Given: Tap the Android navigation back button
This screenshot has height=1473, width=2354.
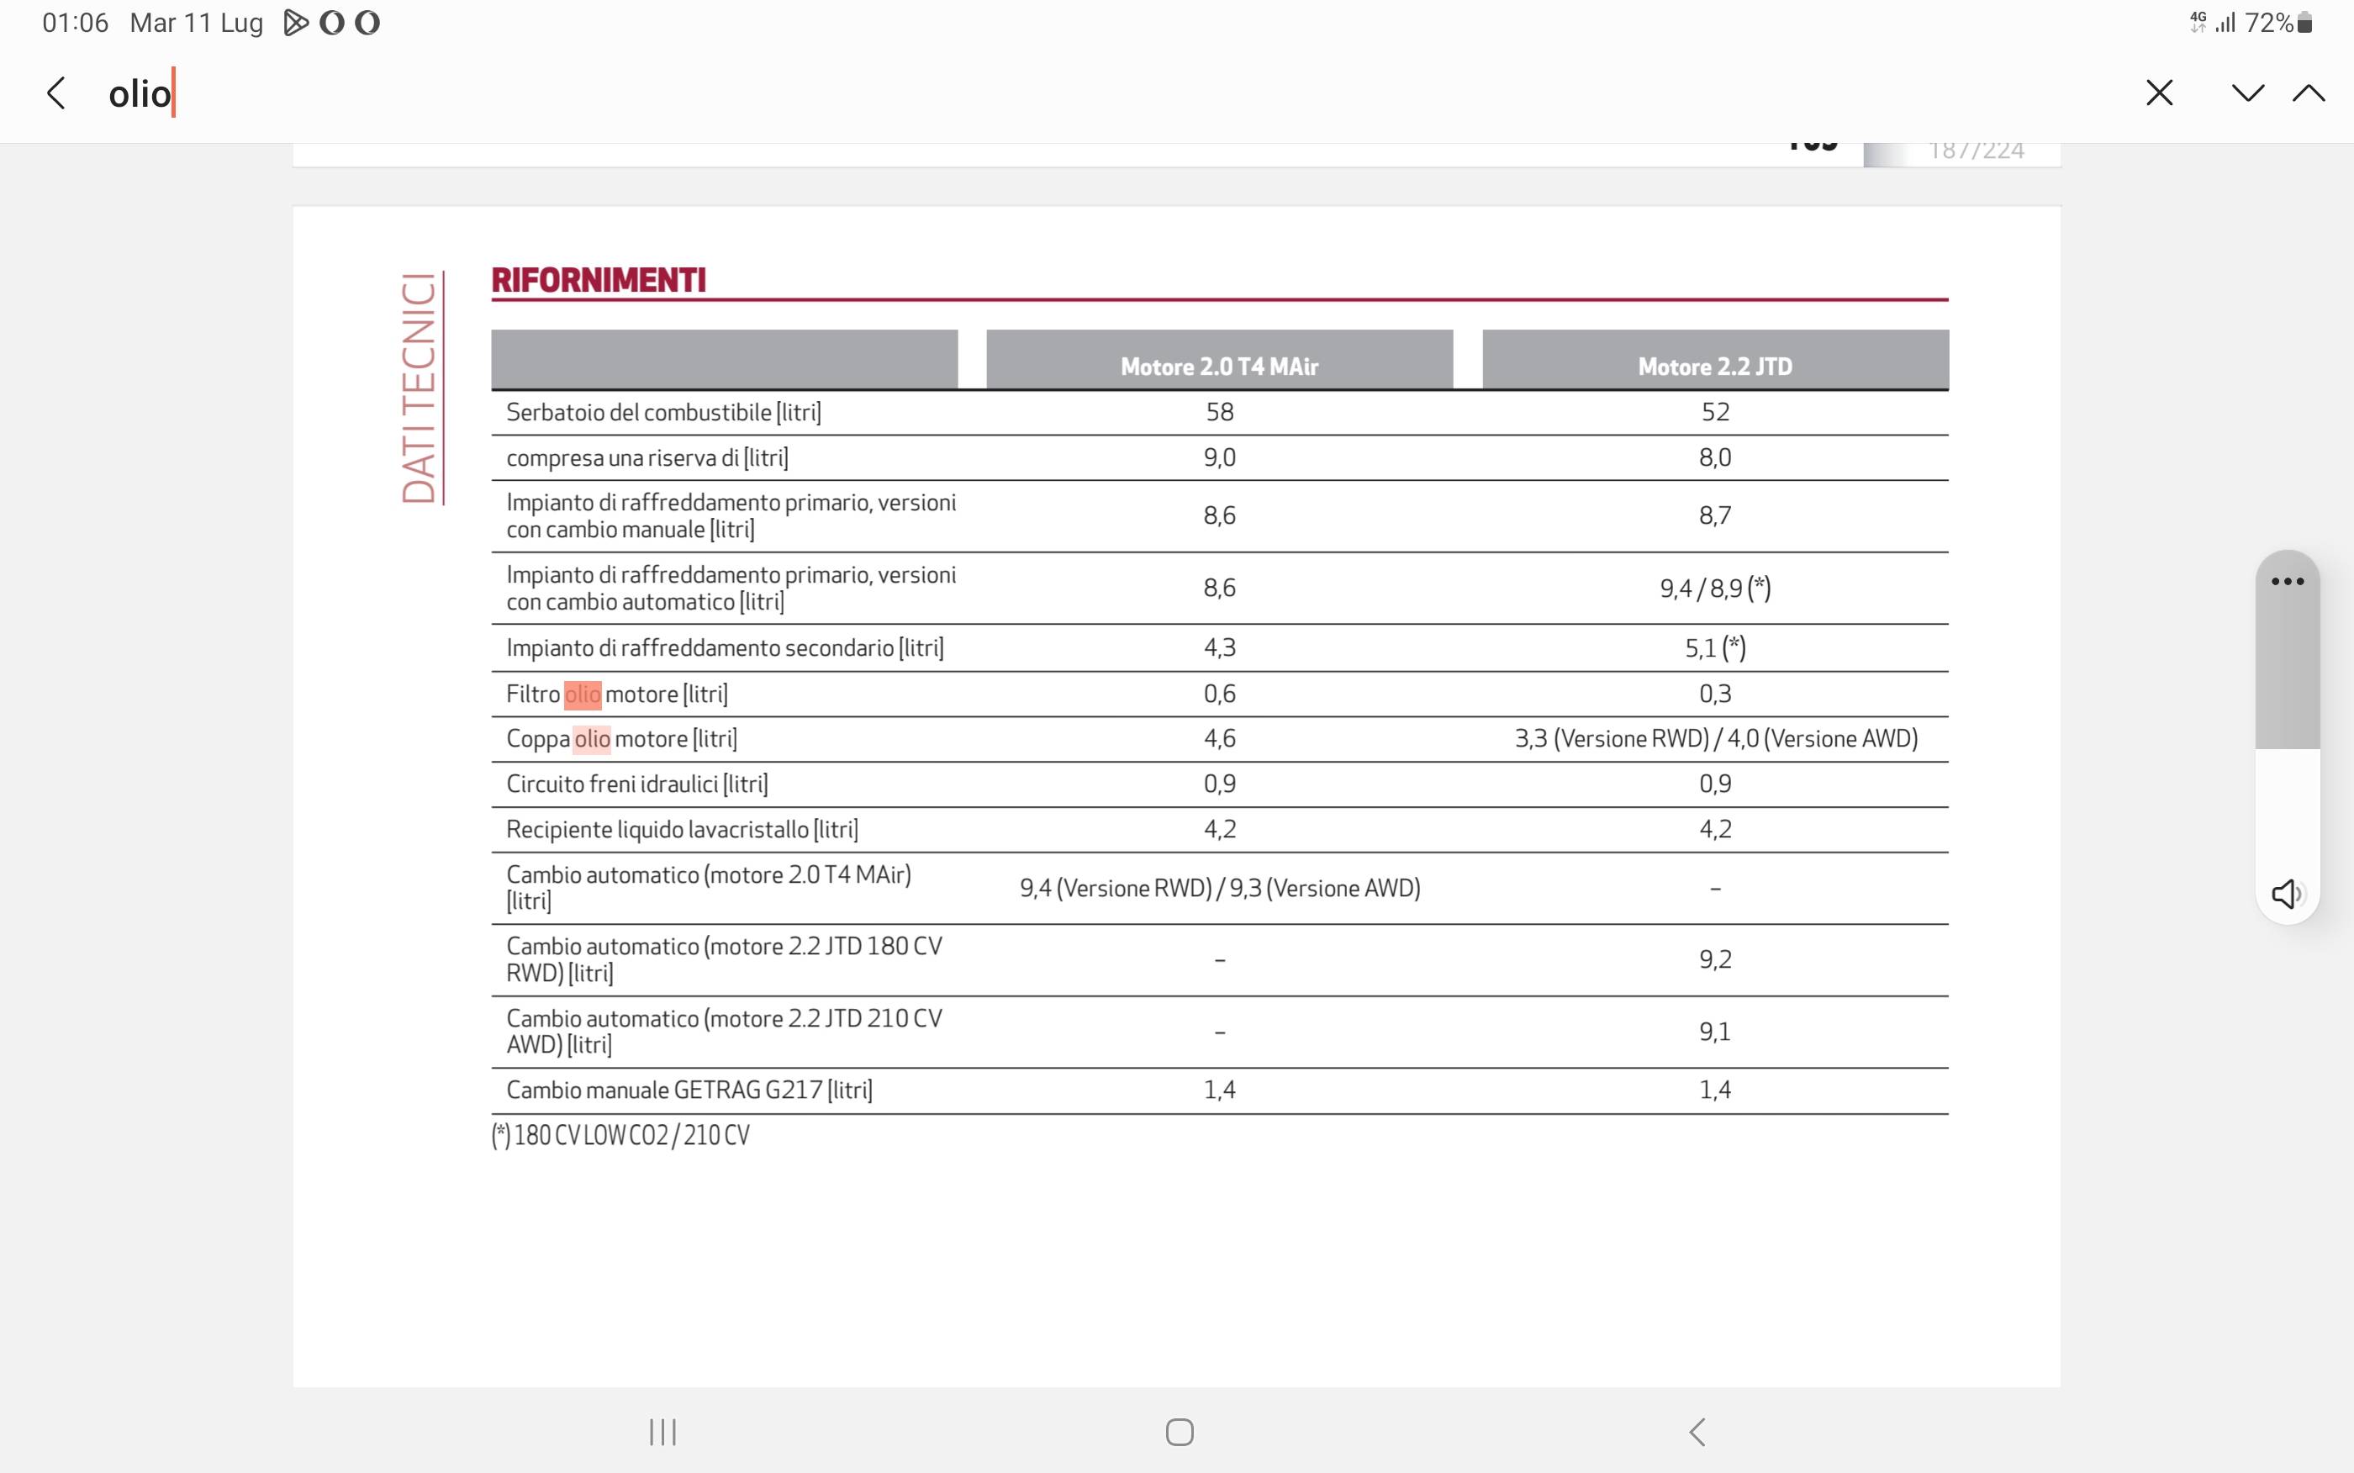Looking at the screenshot, I should [x=1697, y=1431].
